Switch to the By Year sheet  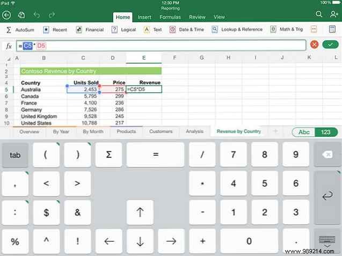61,131
